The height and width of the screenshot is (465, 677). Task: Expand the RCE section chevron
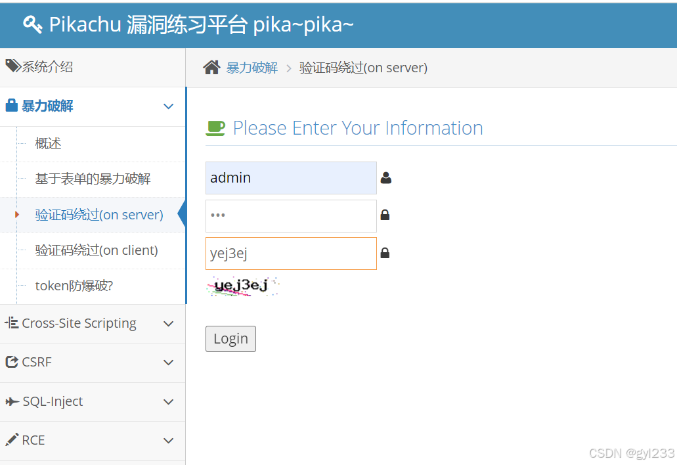pyautogui.click(x=168, y=441)
